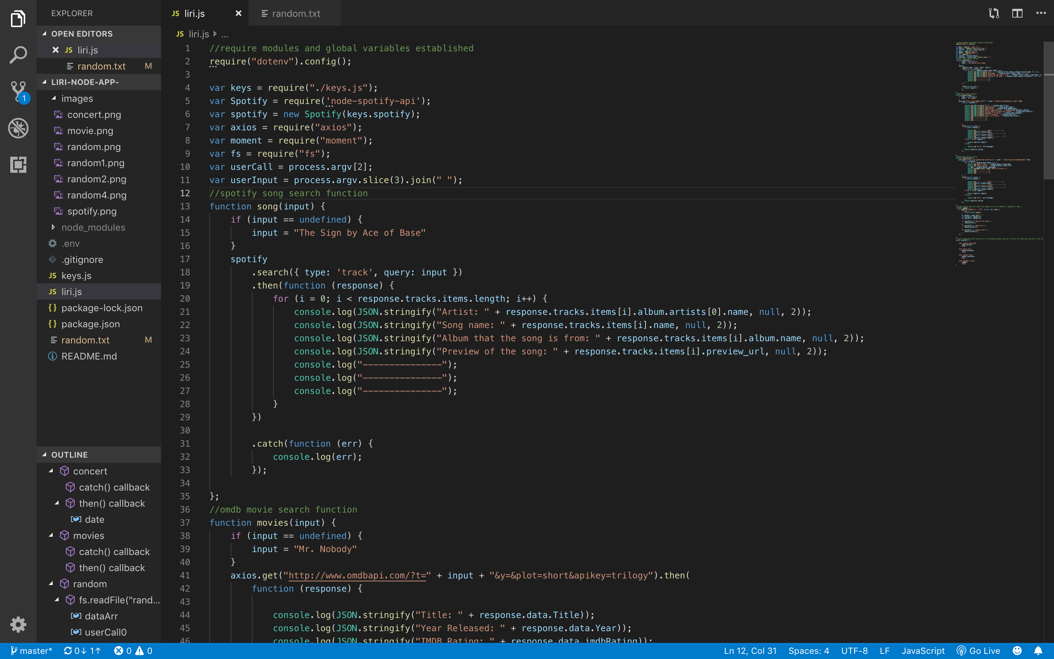Click the Manage gear icon
The width and height of the screenshot is (1054, 659).
(x=18, y=624)
